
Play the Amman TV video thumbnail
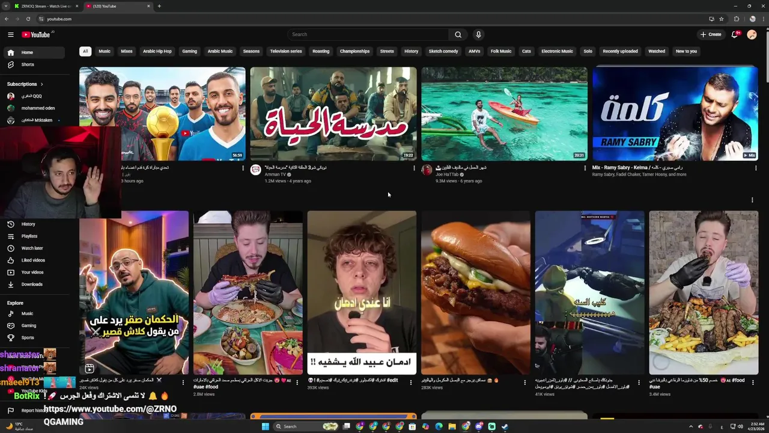coord(333,114)
